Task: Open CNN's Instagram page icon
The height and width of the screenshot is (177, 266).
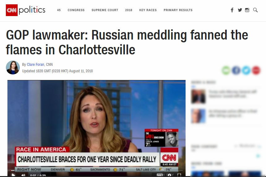Action: tap(247, 10)
